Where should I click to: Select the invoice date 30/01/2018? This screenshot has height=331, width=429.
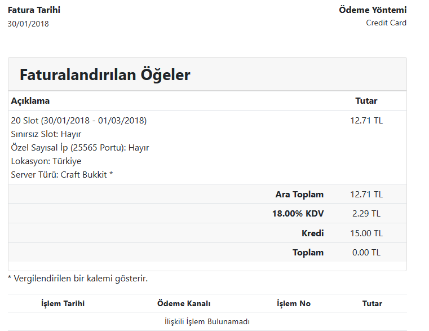pos(28,24)
